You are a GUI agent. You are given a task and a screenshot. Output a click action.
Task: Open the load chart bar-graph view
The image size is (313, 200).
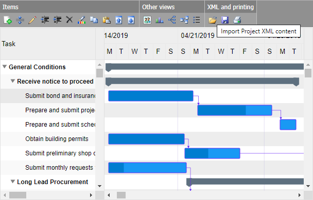pos(160,20)
